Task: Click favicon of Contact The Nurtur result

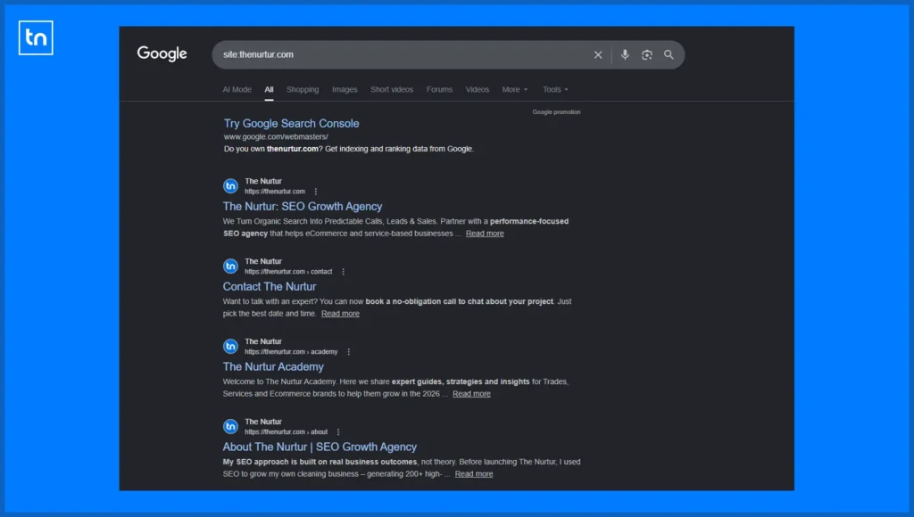Action: point(231,266)
